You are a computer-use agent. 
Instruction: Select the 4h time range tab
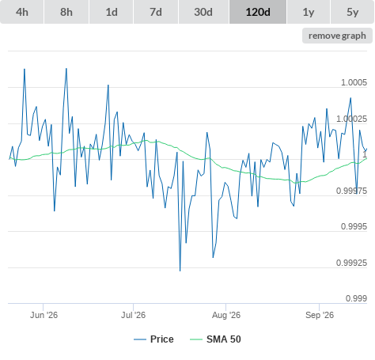click(x=22, y=12)
